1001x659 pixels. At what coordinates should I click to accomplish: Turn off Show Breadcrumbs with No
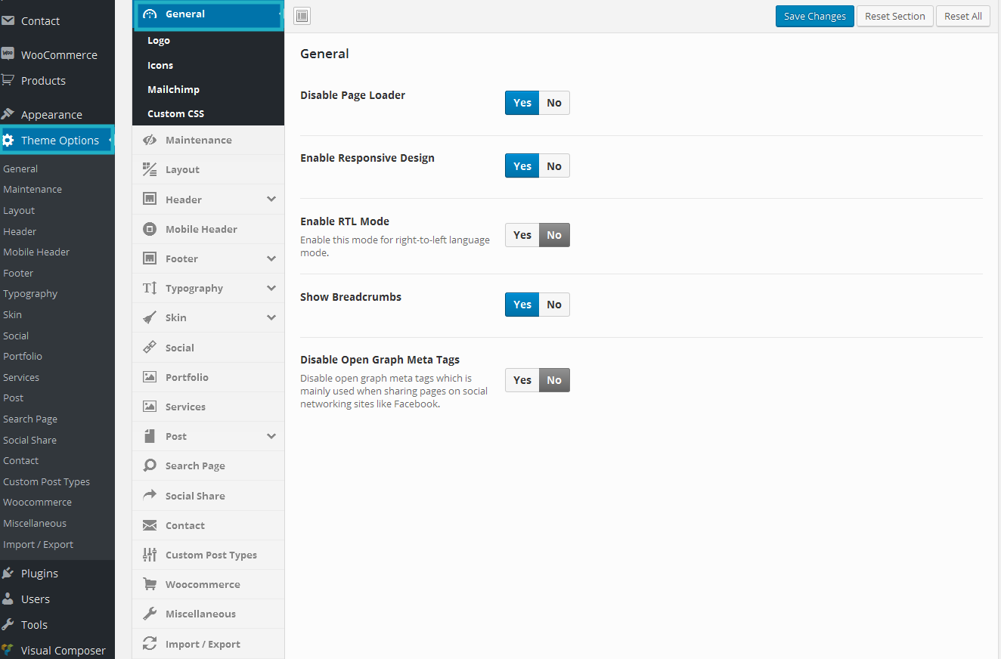(x=554, y=305)
